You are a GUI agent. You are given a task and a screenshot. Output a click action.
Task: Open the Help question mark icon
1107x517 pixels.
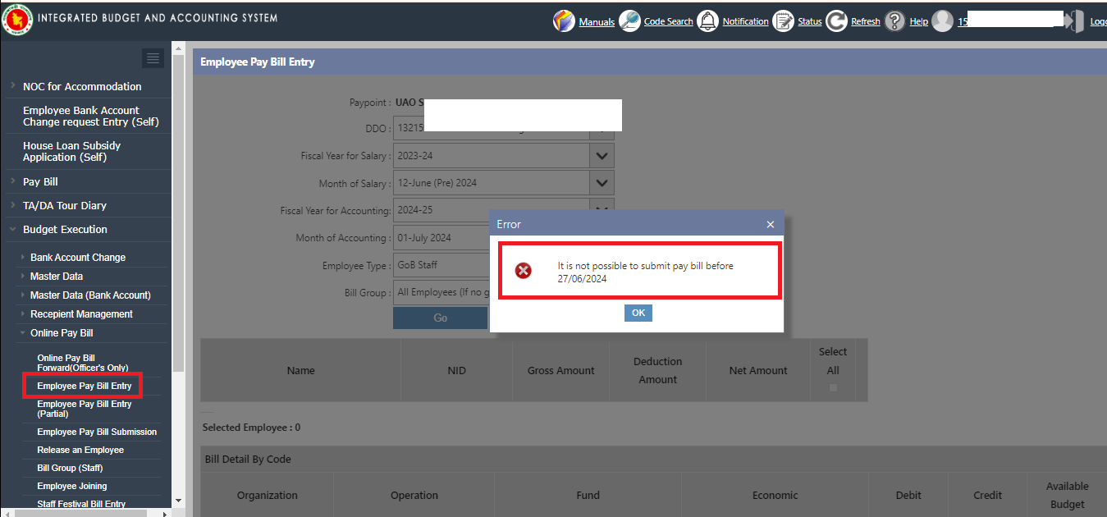(894, 21)
